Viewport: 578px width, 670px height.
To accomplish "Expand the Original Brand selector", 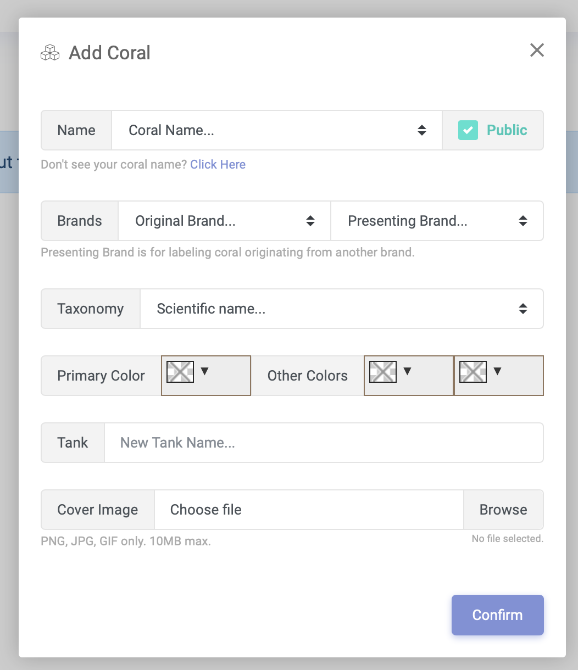I will [x=224, y=221].
